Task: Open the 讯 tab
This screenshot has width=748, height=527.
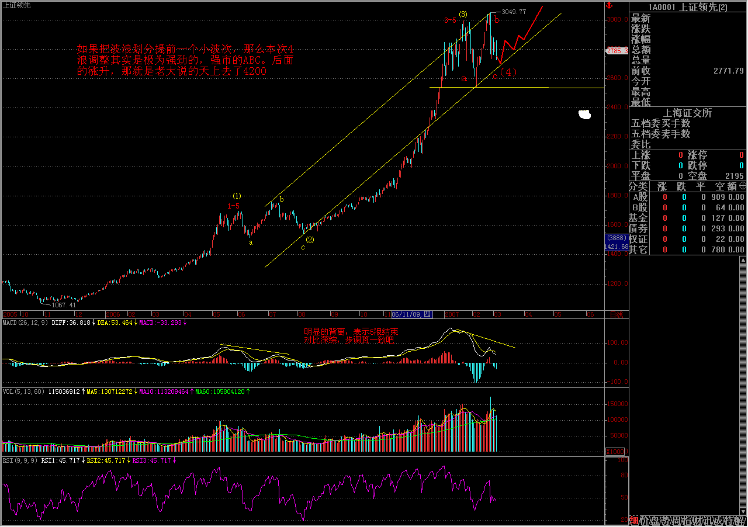Action: coord(709,521)
